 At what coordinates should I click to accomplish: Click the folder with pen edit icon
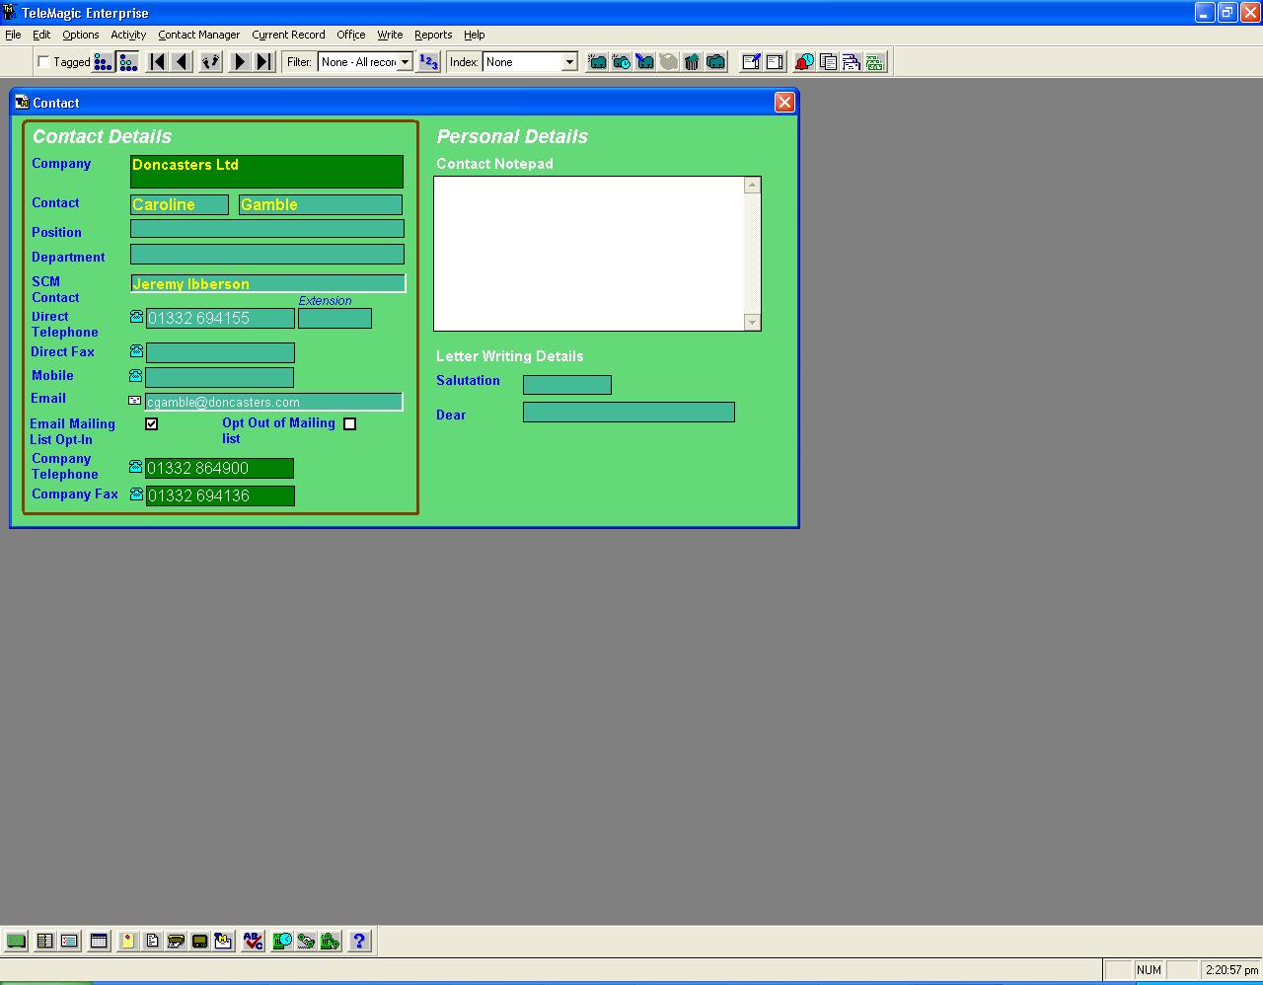click(644, 62)
